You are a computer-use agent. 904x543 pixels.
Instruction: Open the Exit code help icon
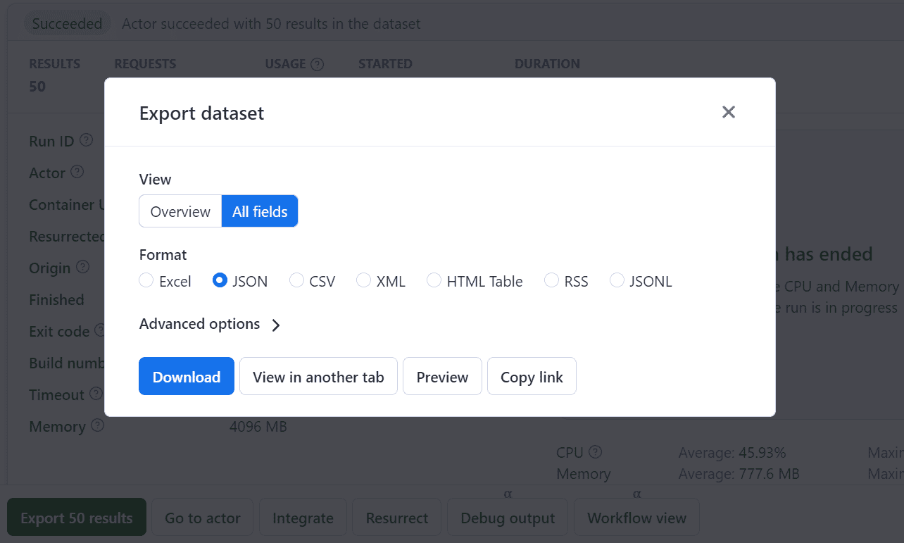99,330
